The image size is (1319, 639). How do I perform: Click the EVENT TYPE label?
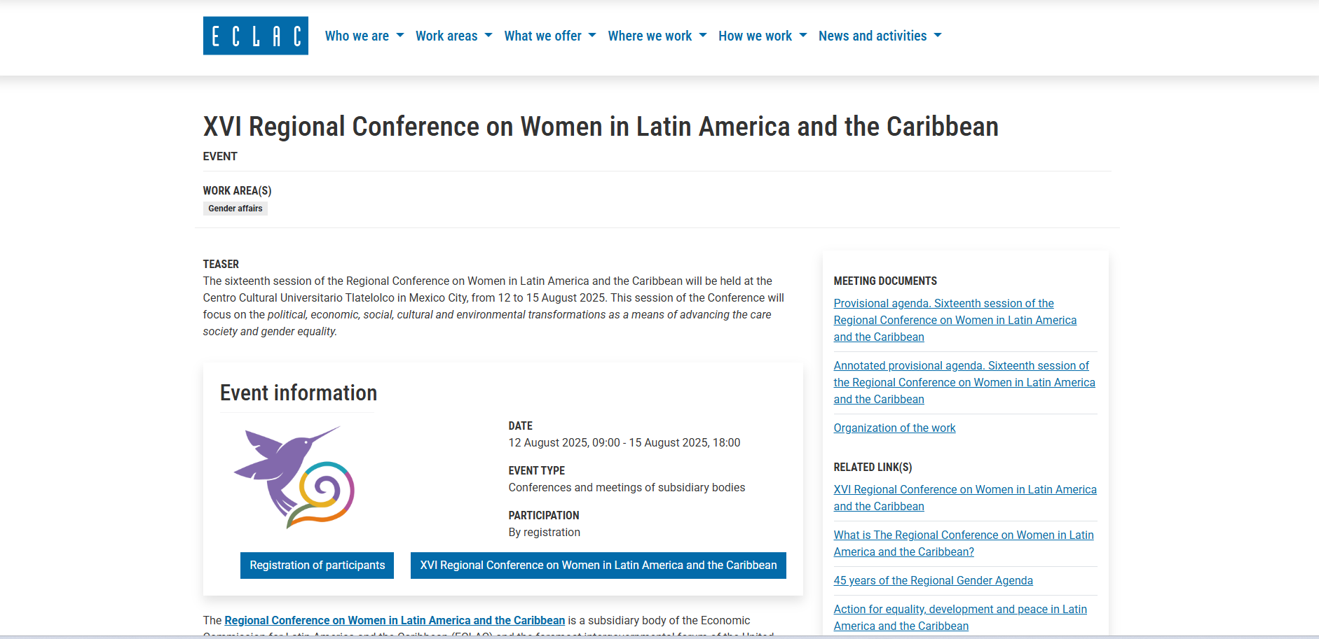click(537, 470)
